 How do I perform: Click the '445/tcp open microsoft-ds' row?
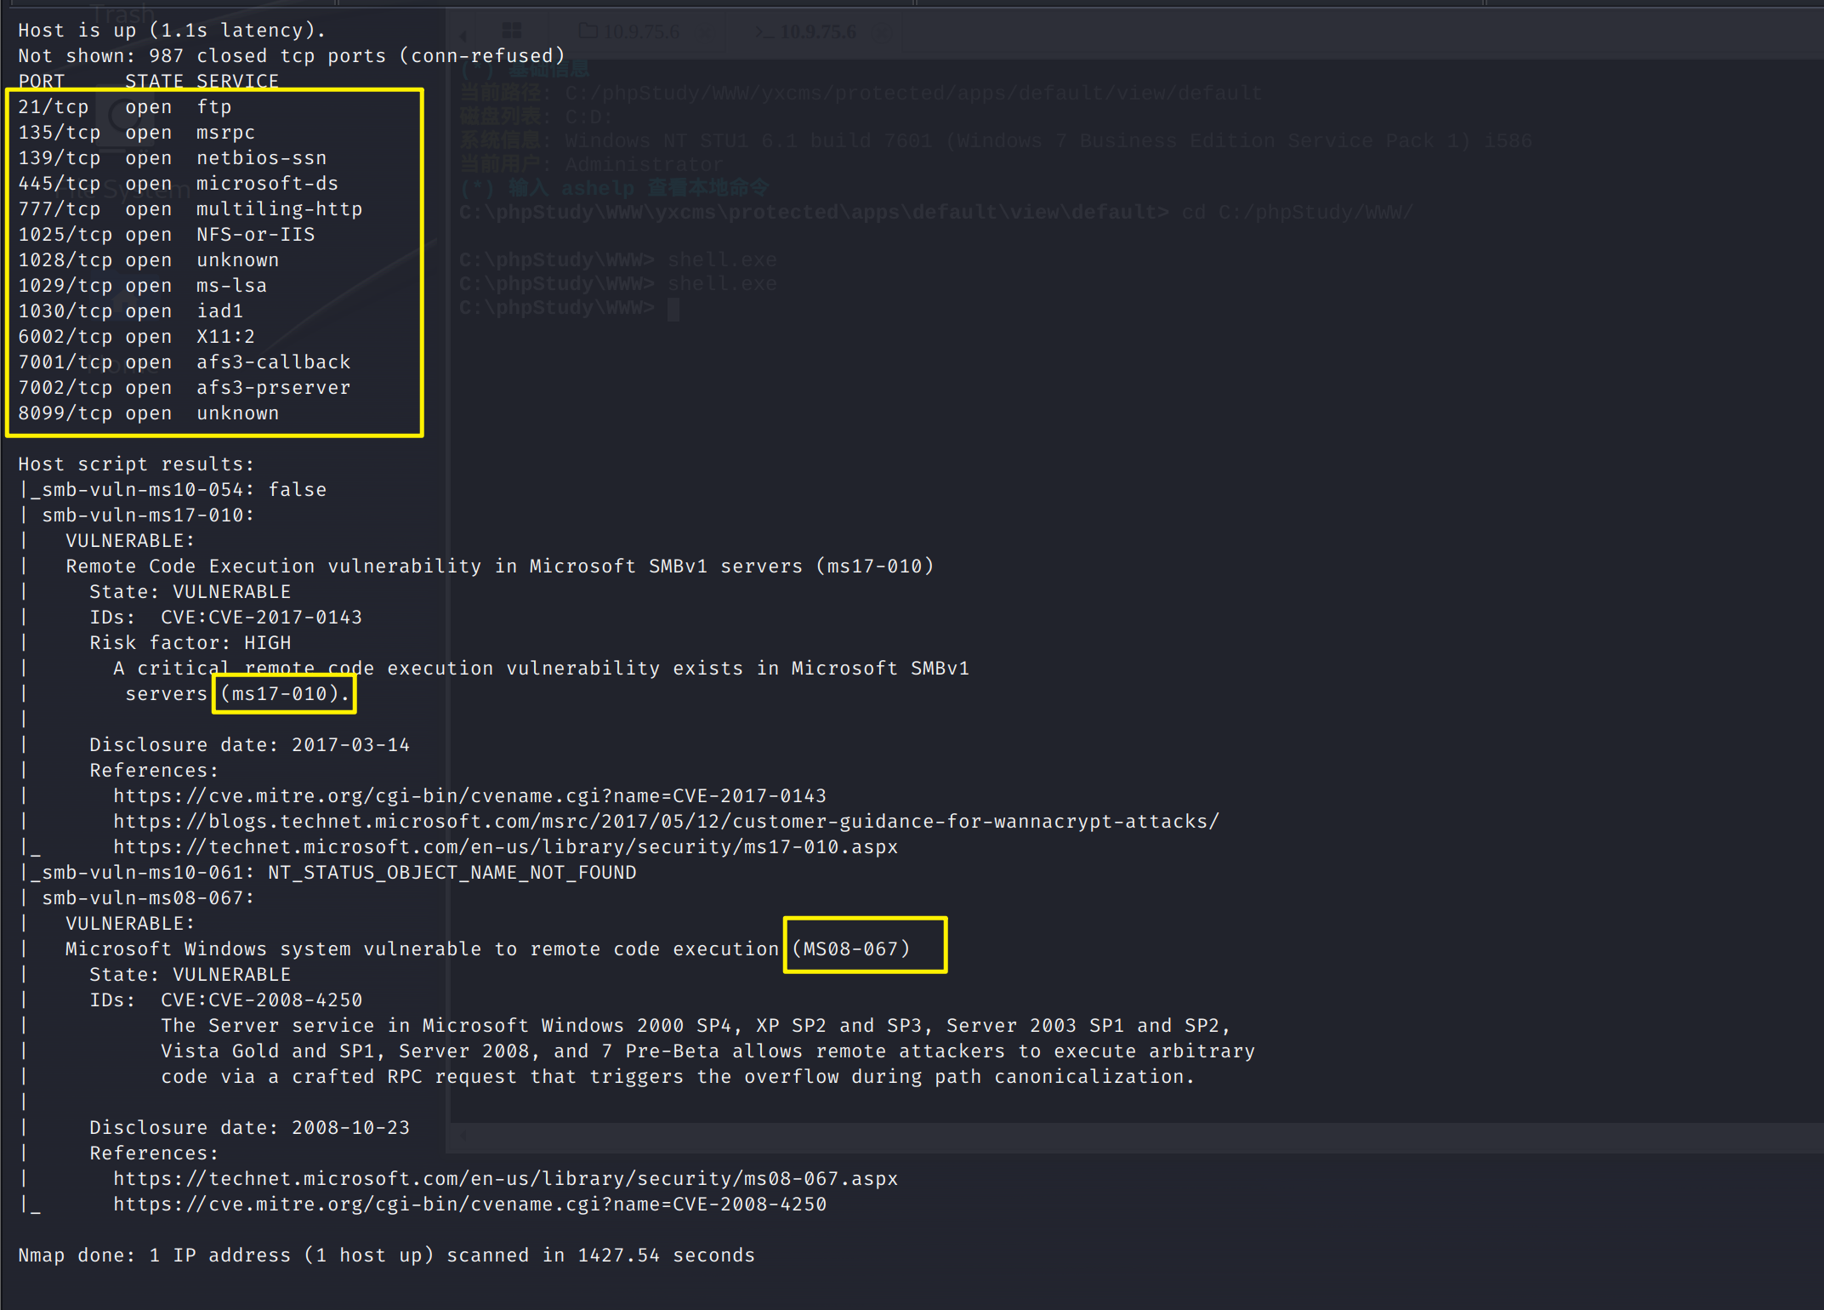point(179,184)
